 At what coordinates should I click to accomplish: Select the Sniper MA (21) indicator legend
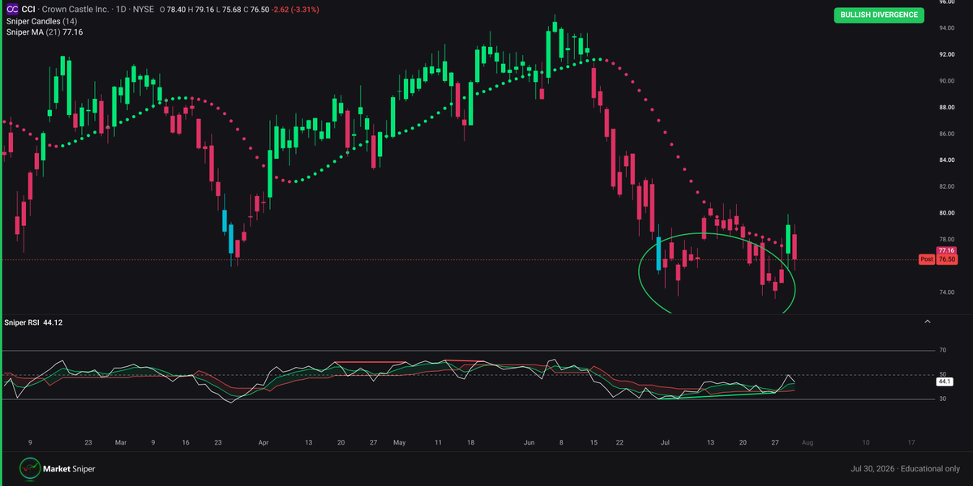tap(45, 32)
